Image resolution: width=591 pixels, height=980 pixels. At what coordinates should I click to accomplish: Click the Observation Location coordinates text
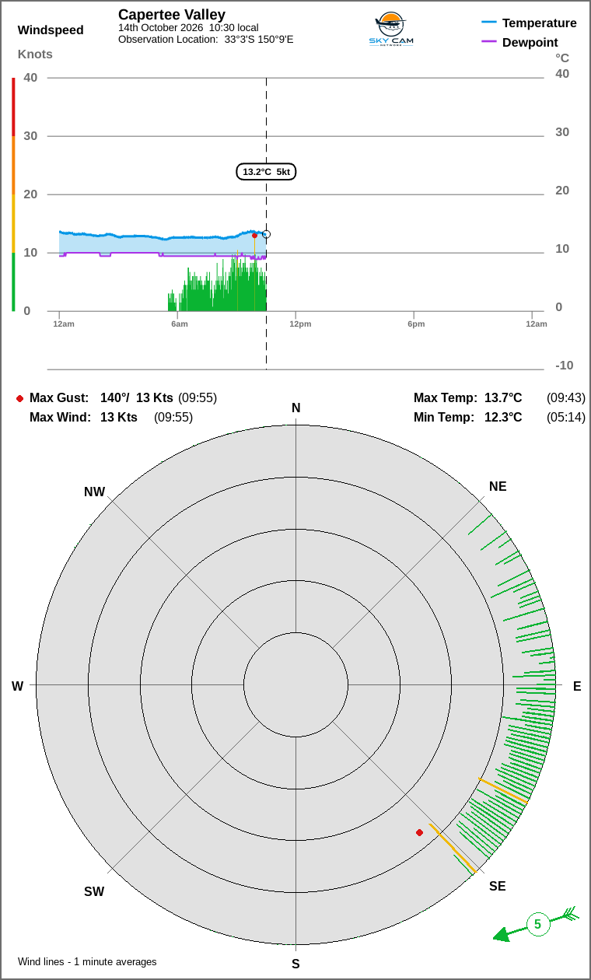(206, 39)
